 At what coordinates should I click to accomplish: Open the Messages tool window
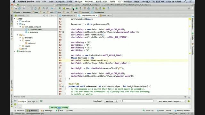47,111
